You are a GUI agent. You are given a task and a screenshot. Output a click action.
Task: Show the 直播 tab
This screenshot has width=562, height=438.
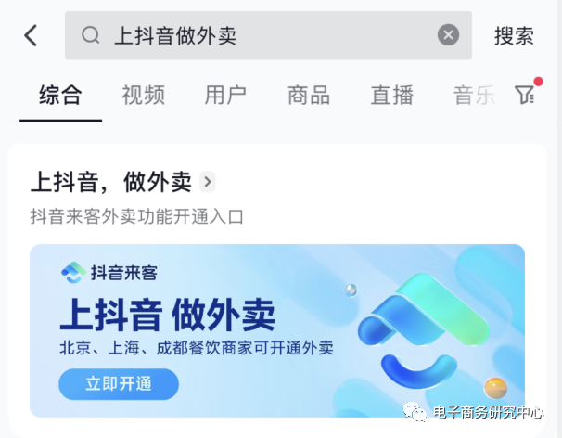click(x=392, y=95)
